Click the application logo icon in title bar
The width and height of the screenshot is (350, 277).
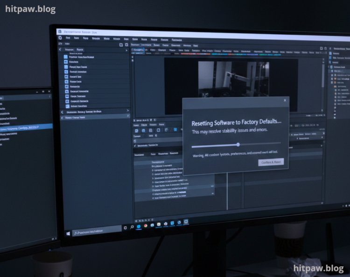pyautogui.click(x=59, y=31)
